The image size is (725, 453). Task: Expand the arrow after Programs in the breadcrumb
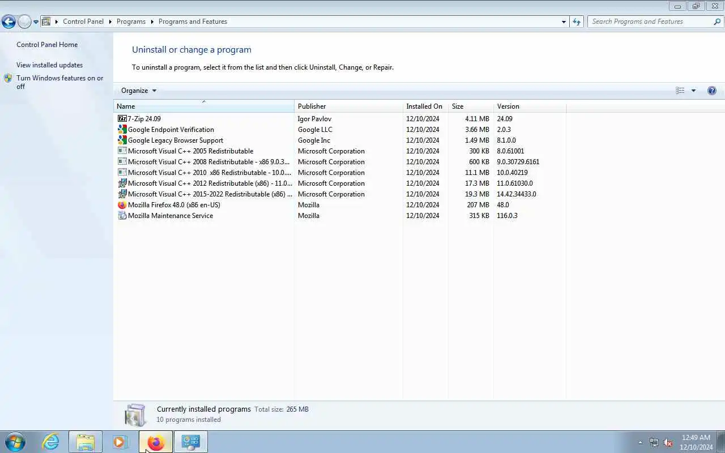pyautogui.click(x=152, y=22)
